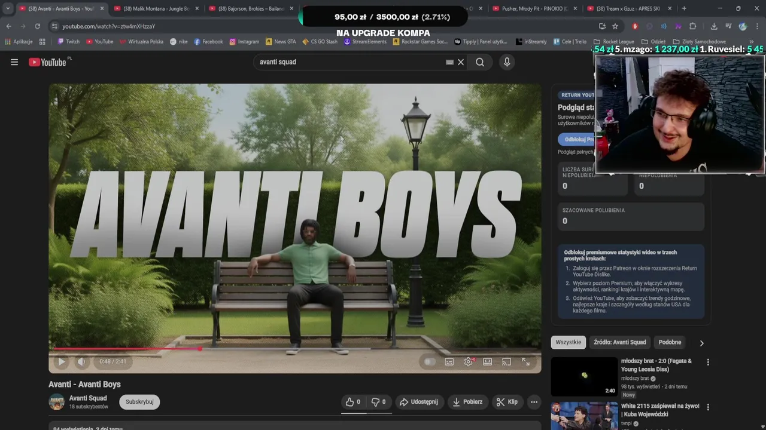Screen dimensions: 766x430
Task: Open the tab search dropdown arrow
Action: click(x=7, y=8)
